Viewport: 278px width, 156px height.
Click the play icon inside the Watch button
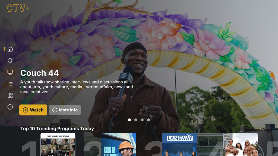(x=25, y=110)
